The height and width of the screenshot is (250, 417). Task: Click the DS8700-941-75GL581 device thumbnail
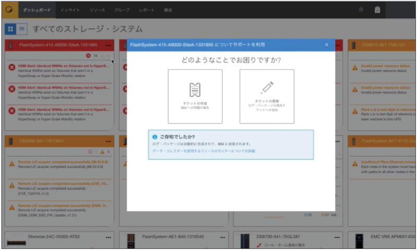[x=245, y=241]
